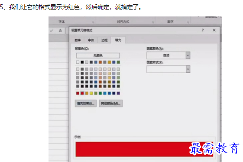Click the formula bar confirm checkmark icon

tap(52, 31)
